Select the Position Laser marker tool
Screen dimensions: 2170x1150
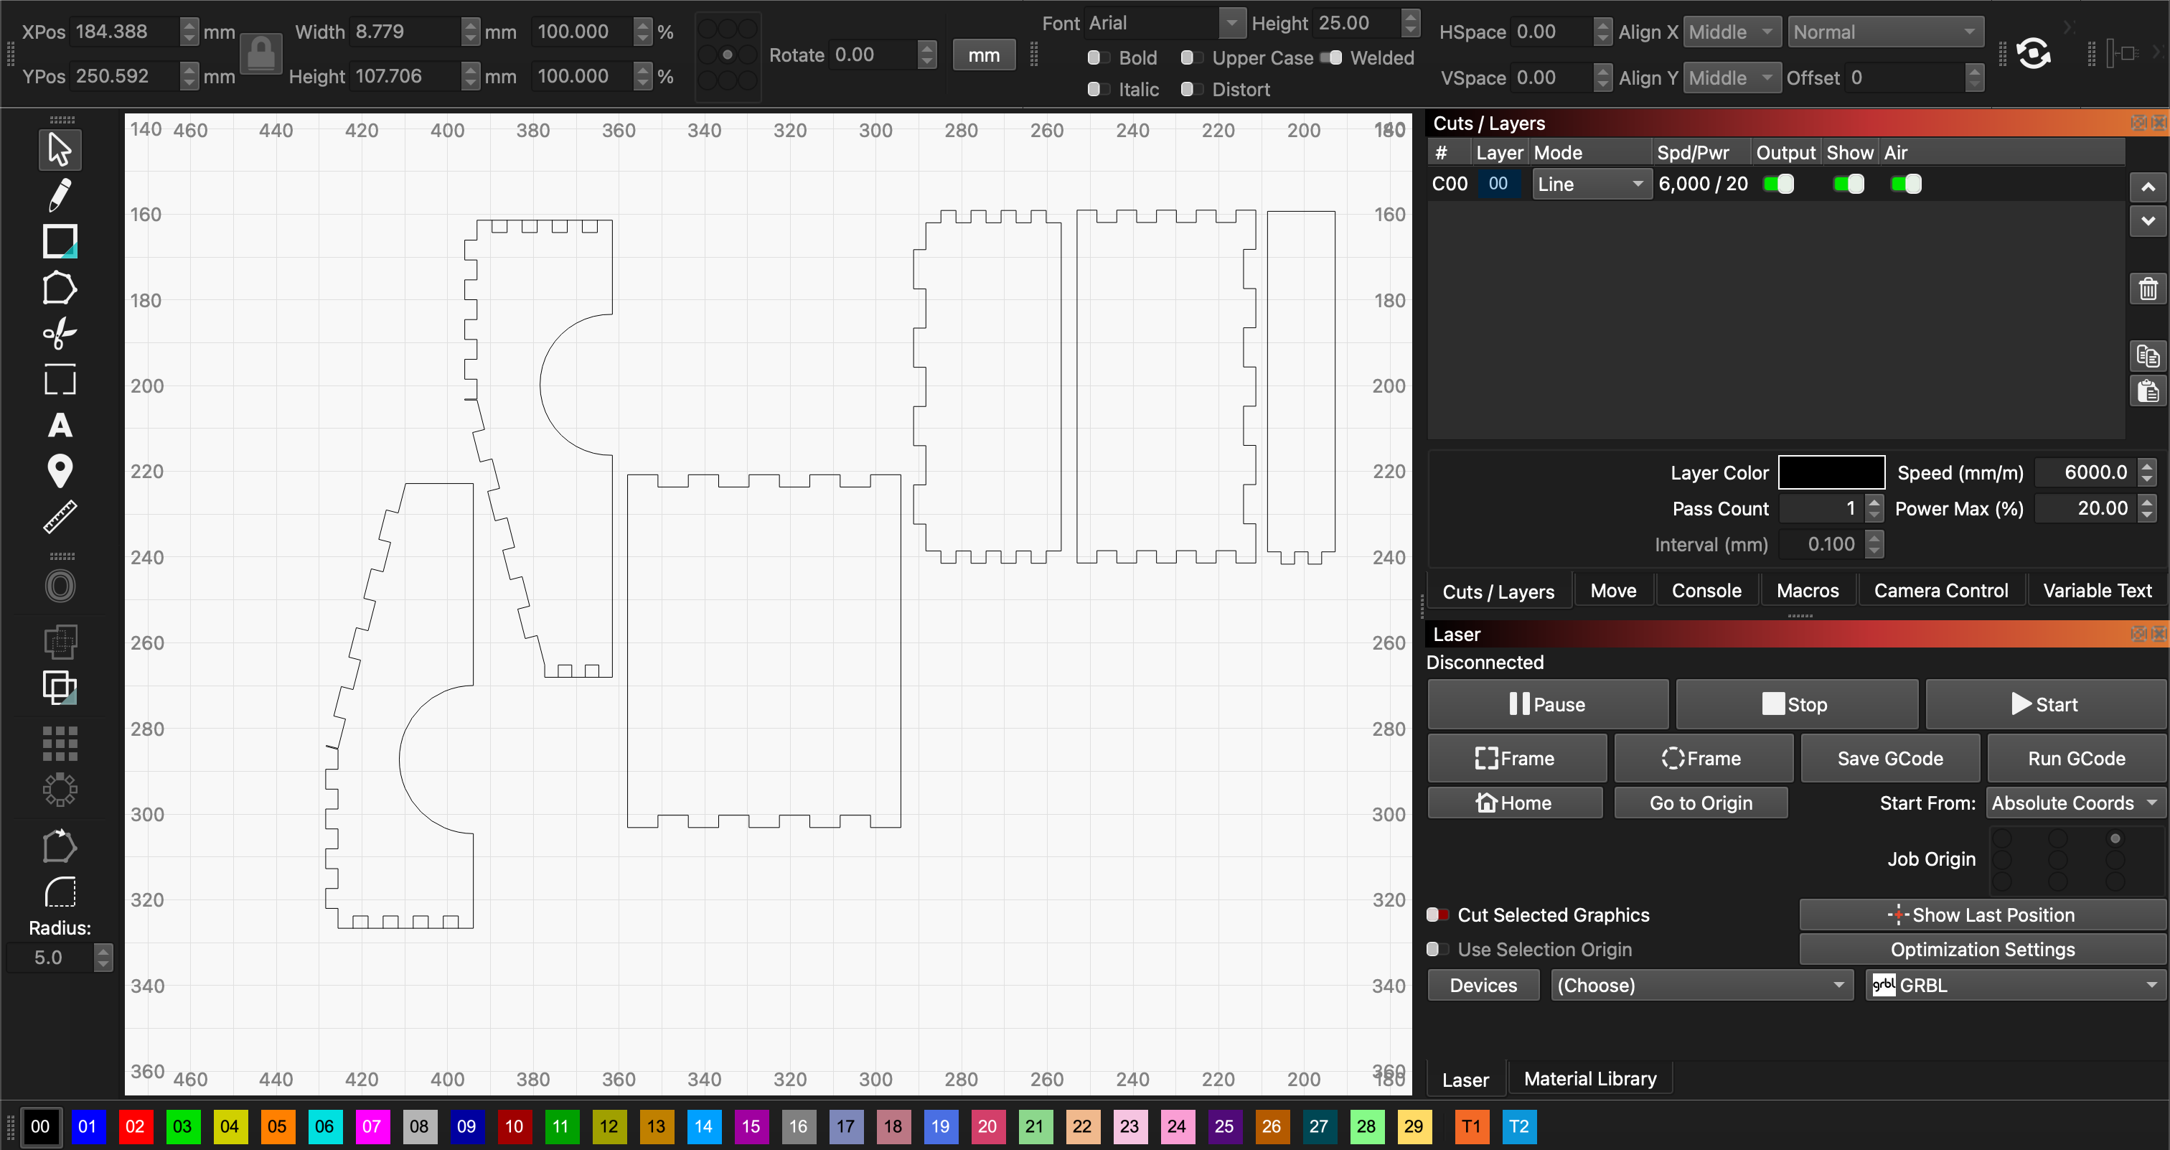(x=59, y=471)
